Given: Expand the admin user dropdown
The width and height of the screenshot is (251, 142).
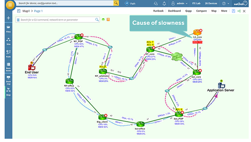Looking at the screenshot, I should [179, 3].
